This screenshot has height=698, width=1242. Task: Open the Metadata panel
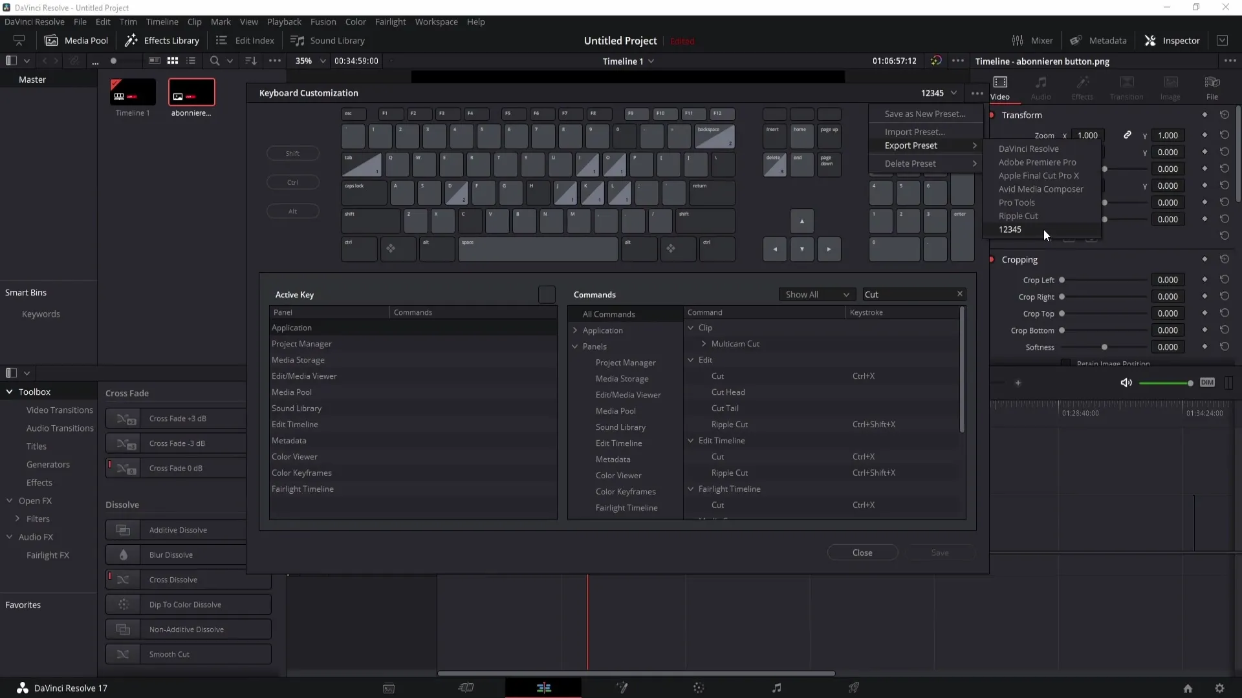coord(1098,40)
